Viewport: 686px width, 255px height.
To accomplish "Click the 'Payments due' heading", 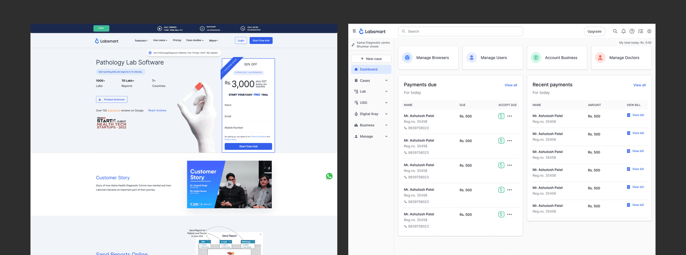I will click(420, 85).
